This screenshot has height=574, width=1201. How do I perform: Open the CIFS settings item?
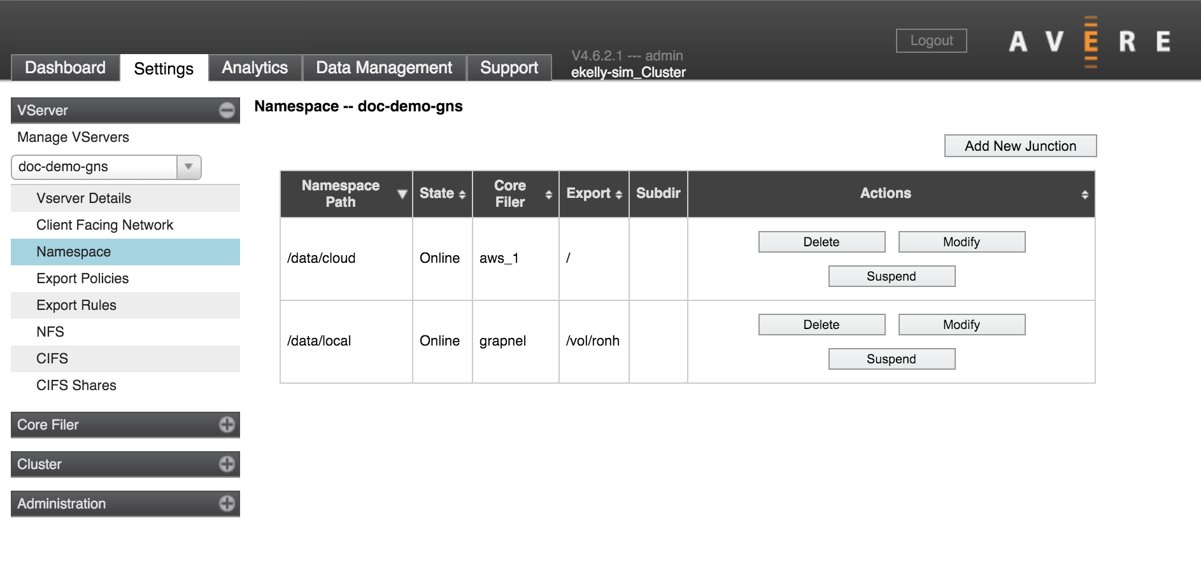125,359
